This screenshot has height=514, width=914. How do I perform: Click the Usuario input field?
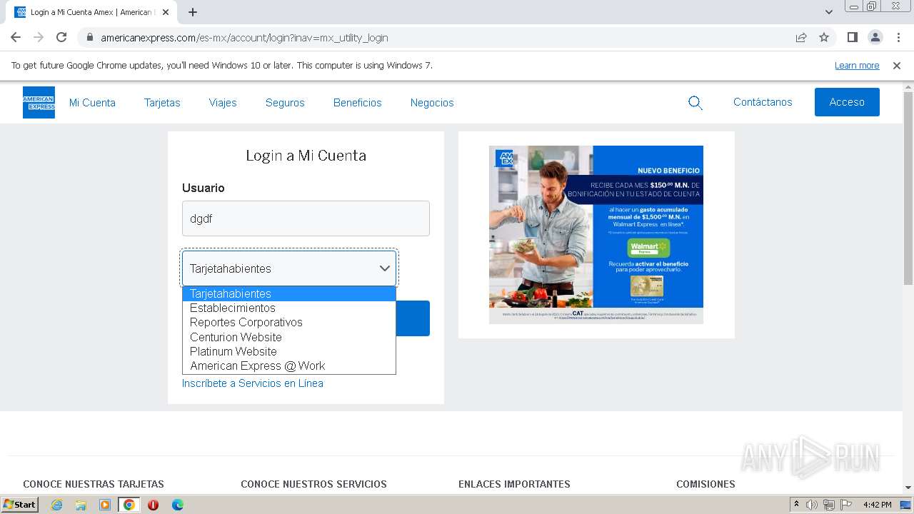(306, 218)
